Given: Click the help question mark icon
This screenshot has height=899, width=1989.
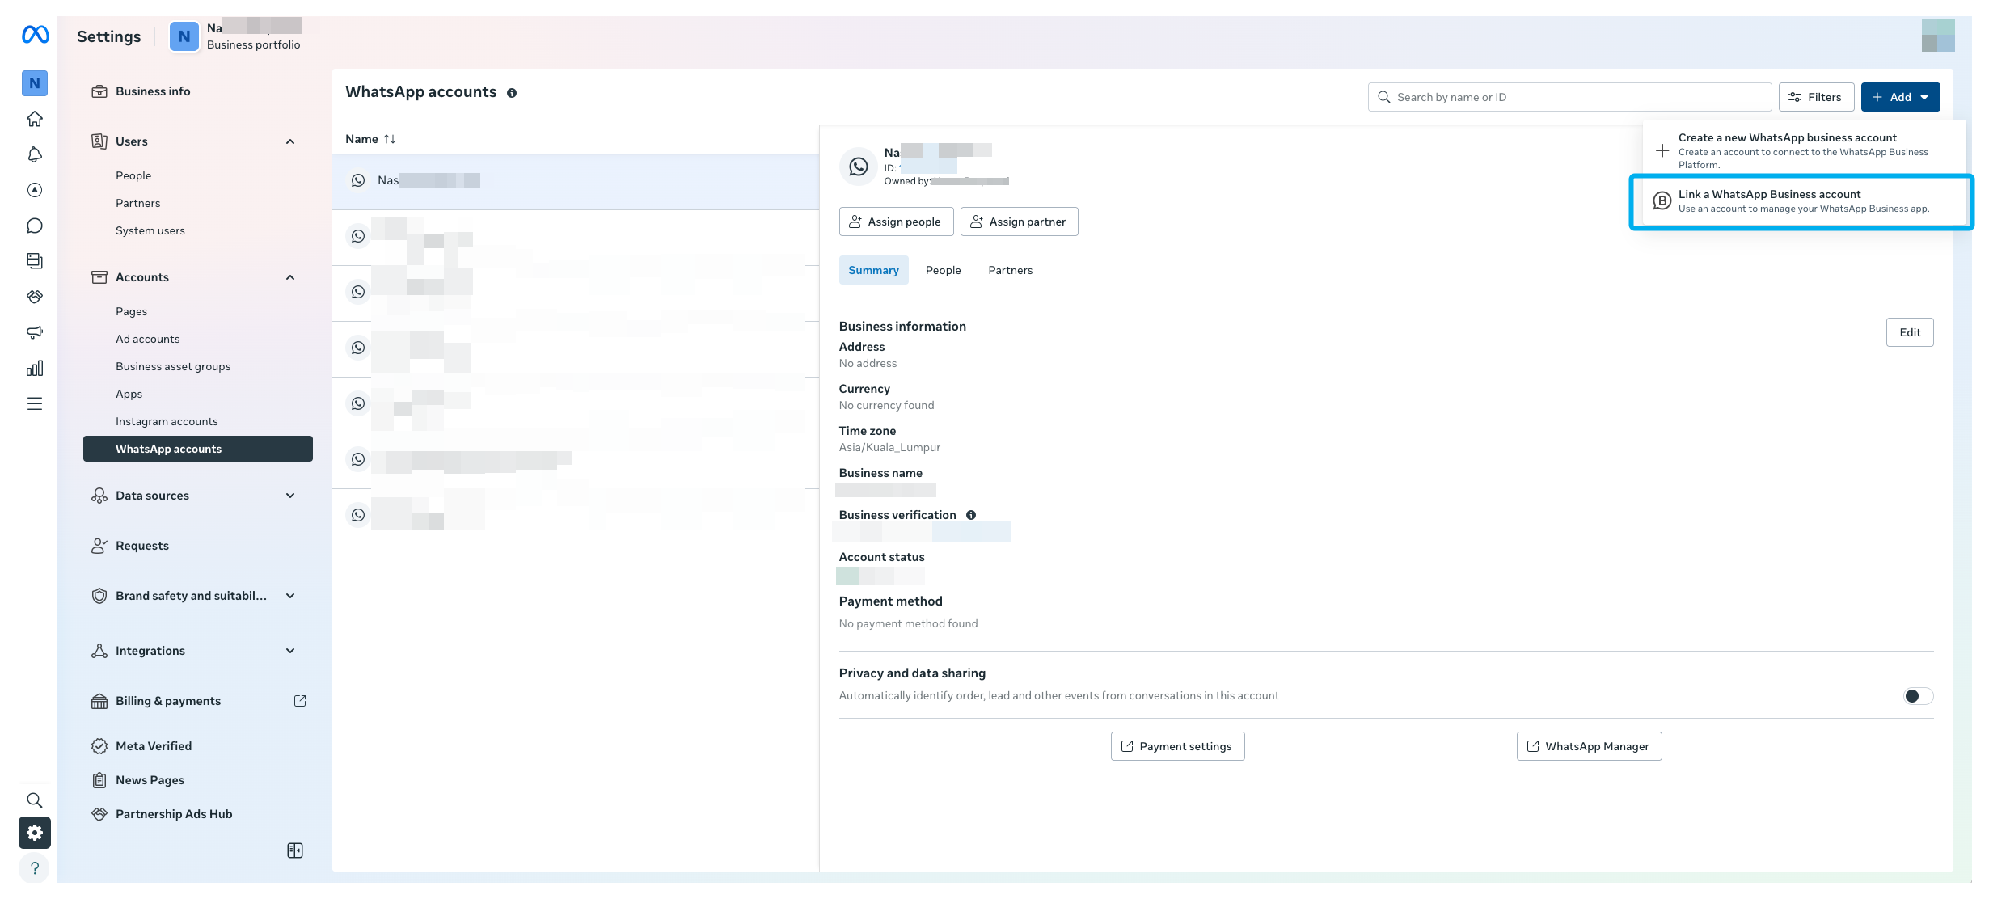Looking at the screenshot, I should 35,868.
